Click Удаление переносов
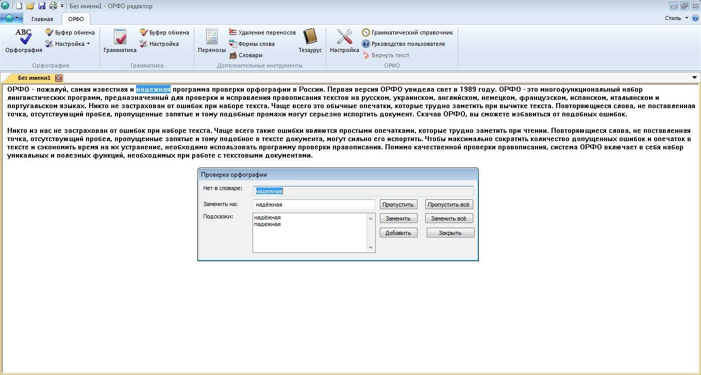The width and height of the screenshot is (701, 375). point(262,32)
